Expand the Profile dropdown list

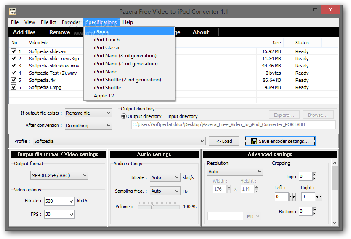(x=119, y=141)
